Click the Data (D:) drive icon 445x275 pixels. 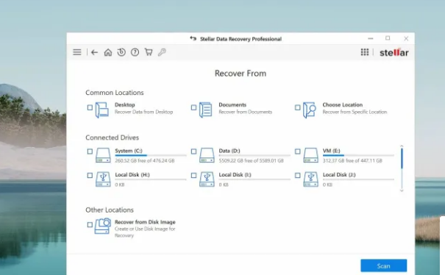coord(207,155)
